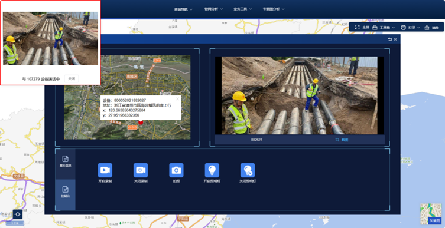Click 关闭 button in device call window

pyautogui.click(x=72, y=79)
